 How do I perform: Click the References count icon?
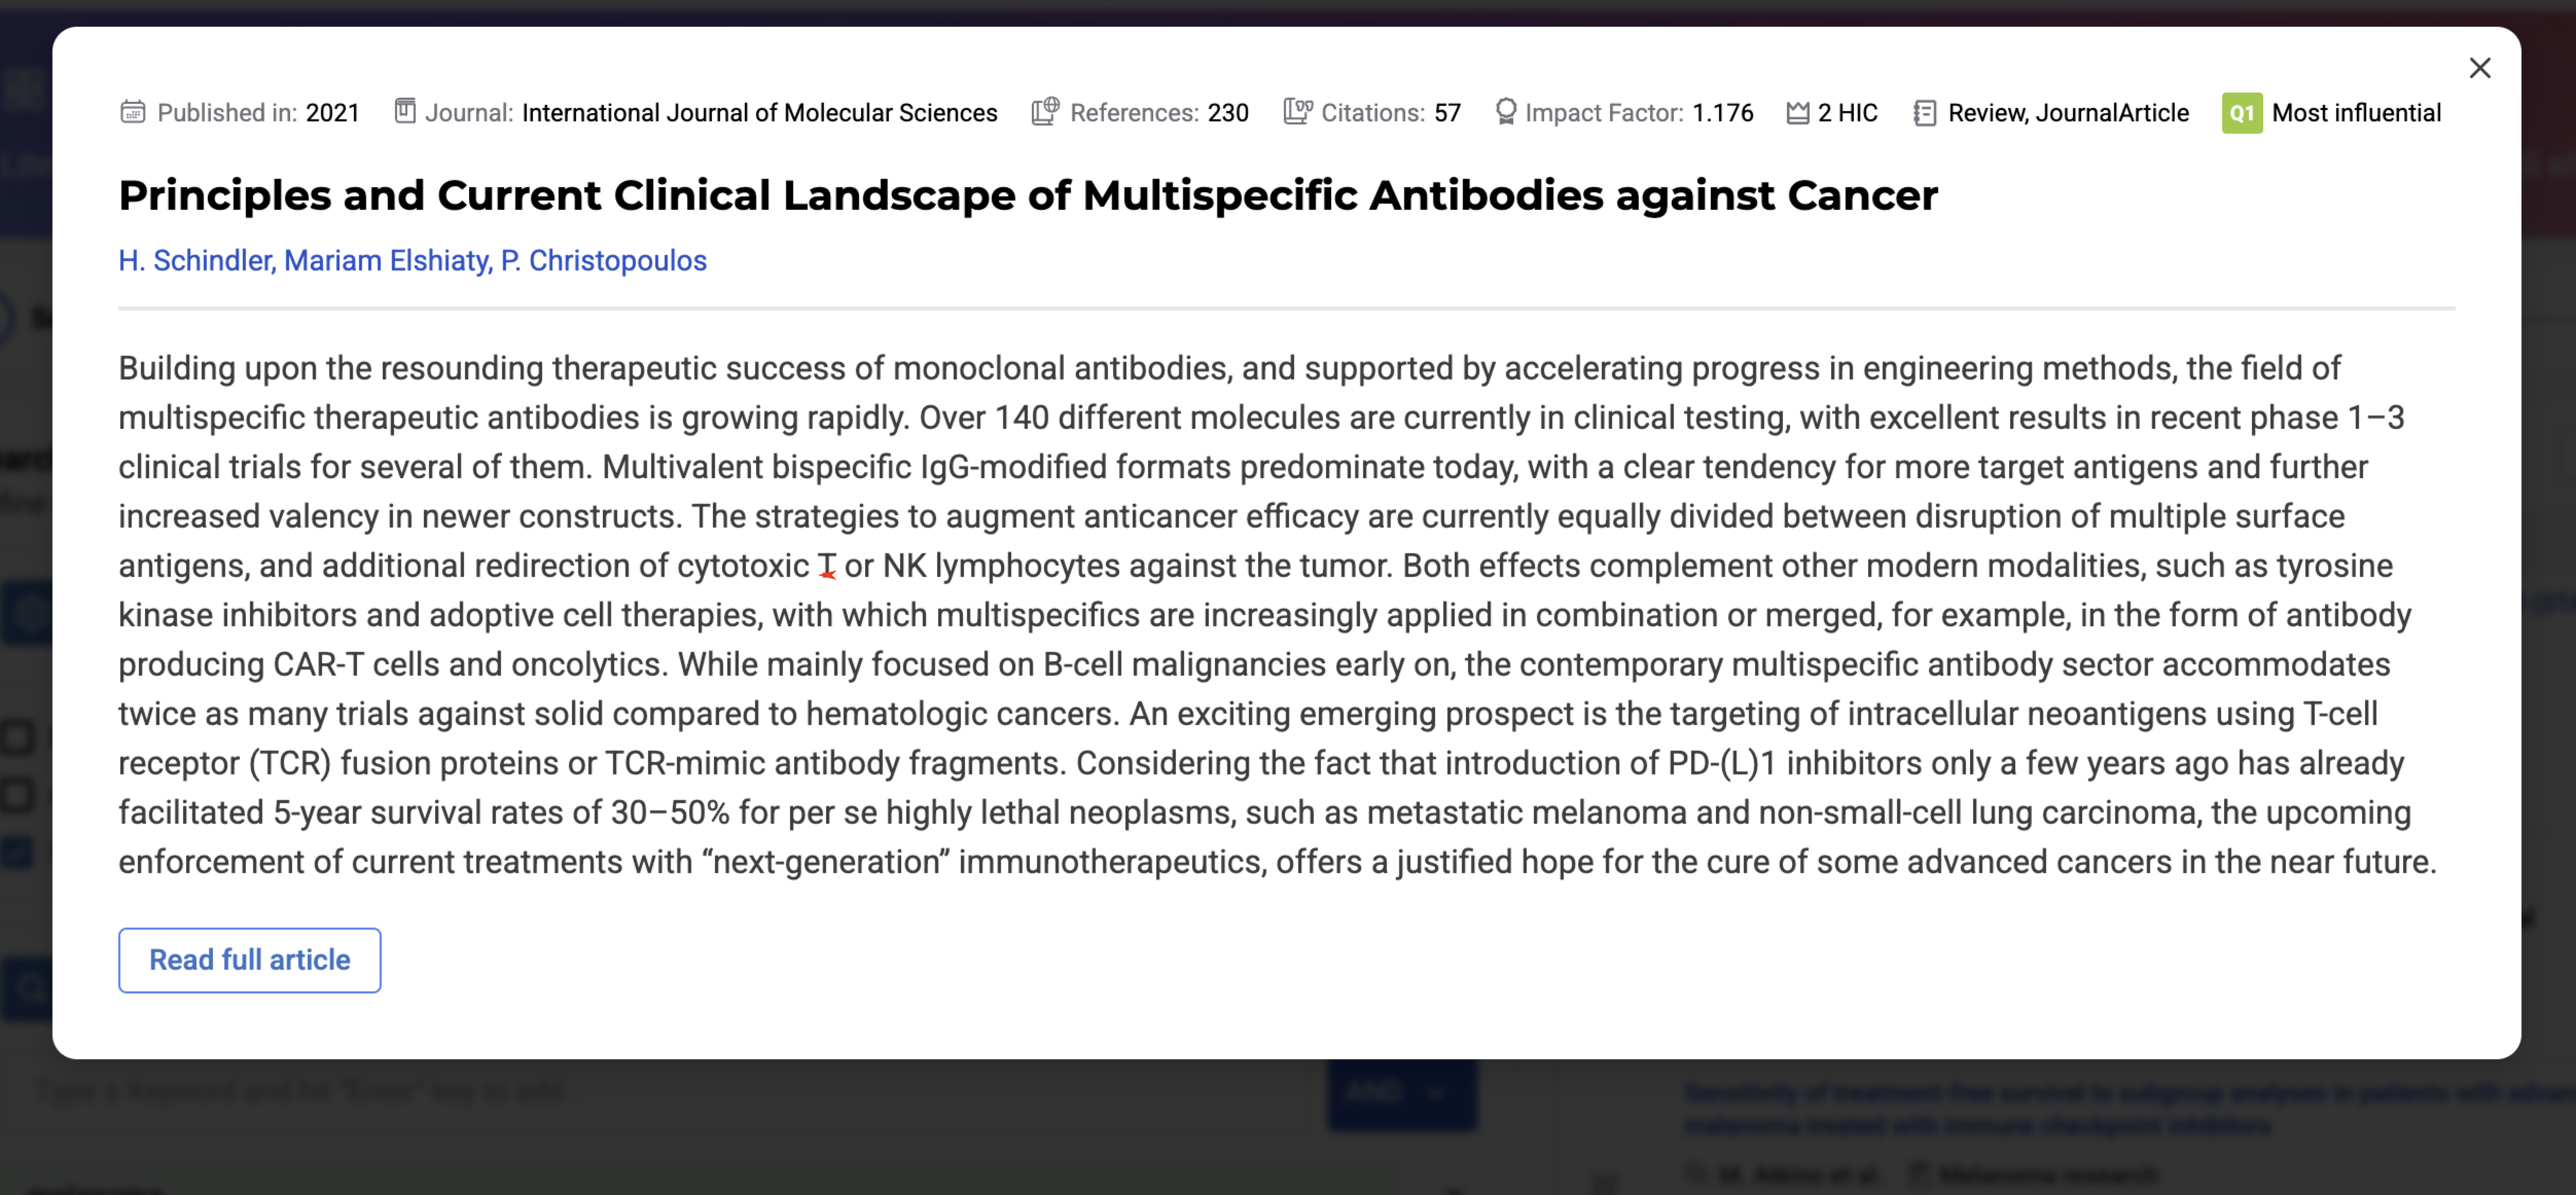pos(1045,111)
